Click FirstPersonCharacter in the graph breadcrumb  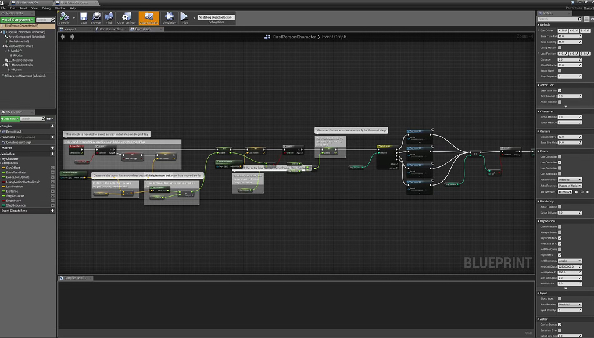point(294,37)
